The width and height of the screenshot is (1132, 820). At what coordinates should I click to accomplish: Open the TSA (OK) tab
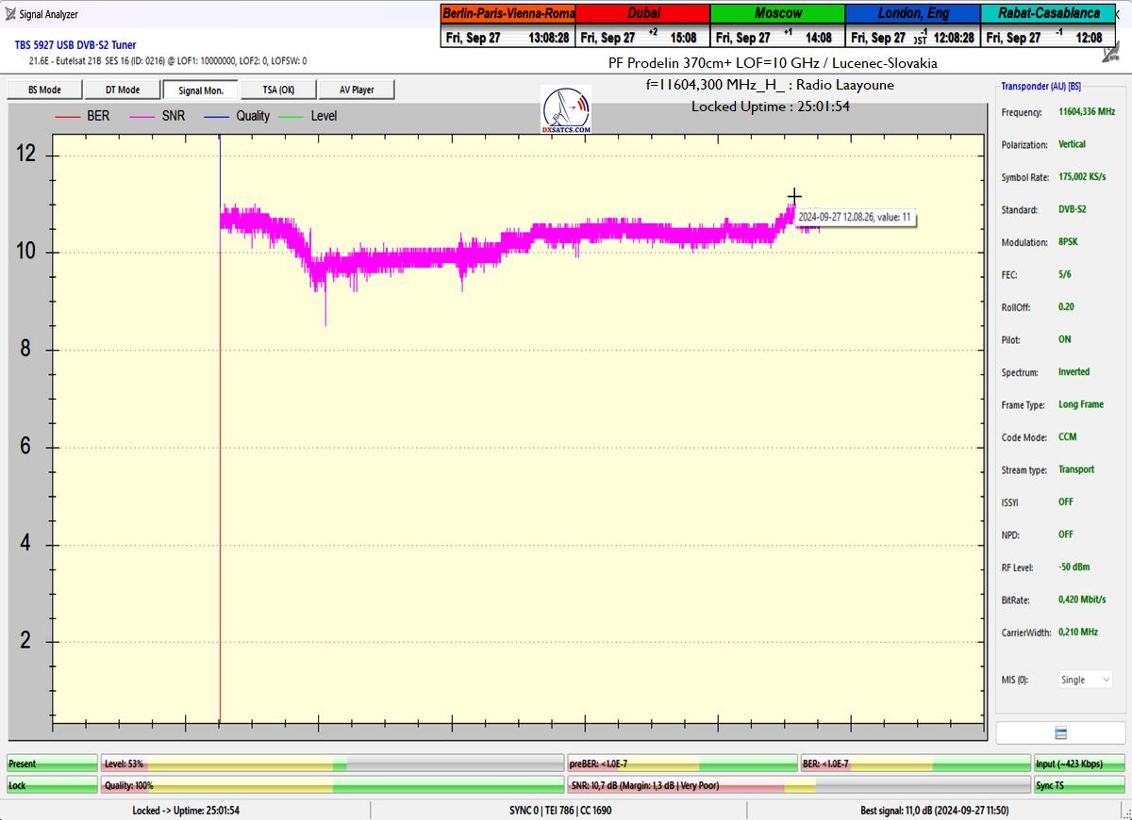click(278, 90)
